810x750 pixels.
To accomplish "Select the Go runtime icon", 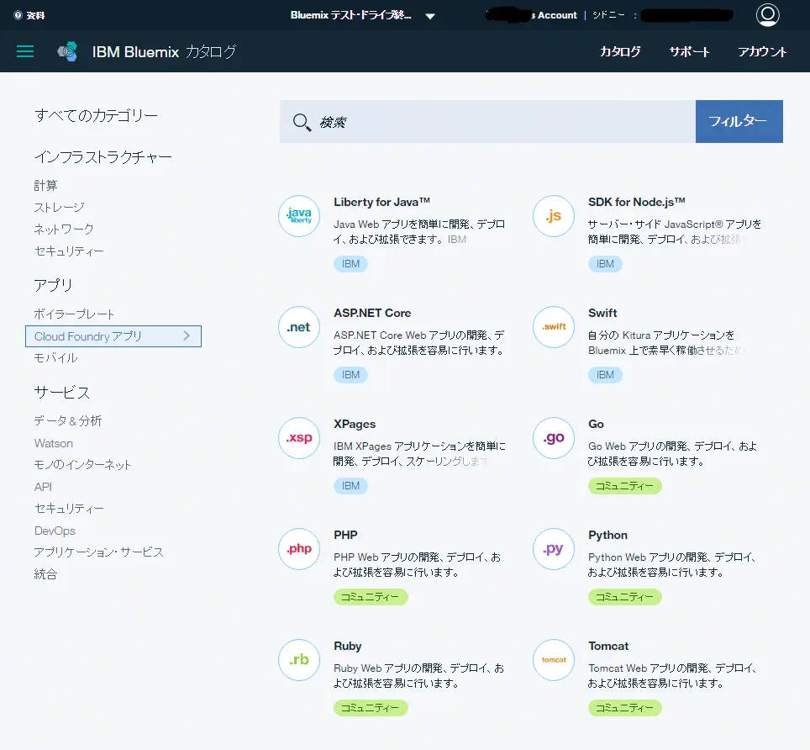I will (554, 438).
